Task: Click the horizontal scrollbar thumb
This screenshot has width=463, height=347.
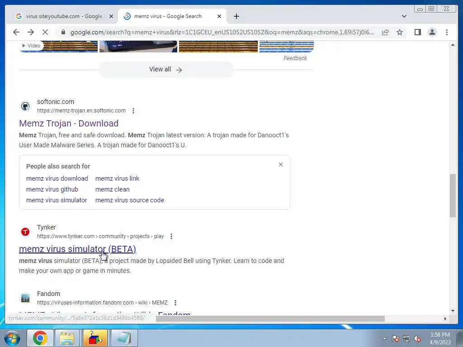Action: click(270, 319)
